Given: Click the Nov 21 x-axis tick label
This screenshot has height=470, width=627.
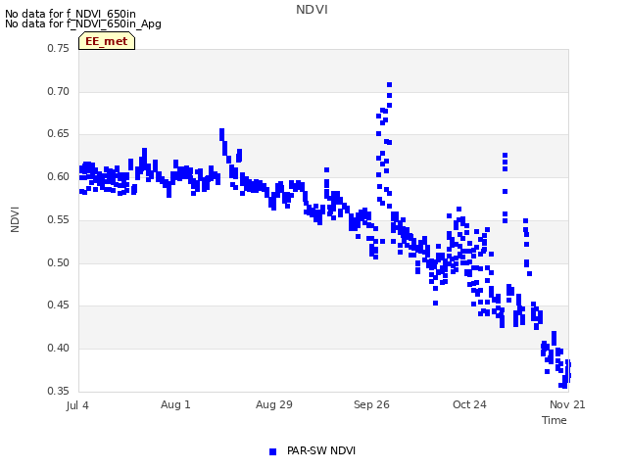Looking at the screenshot, I should click(567, 404).
